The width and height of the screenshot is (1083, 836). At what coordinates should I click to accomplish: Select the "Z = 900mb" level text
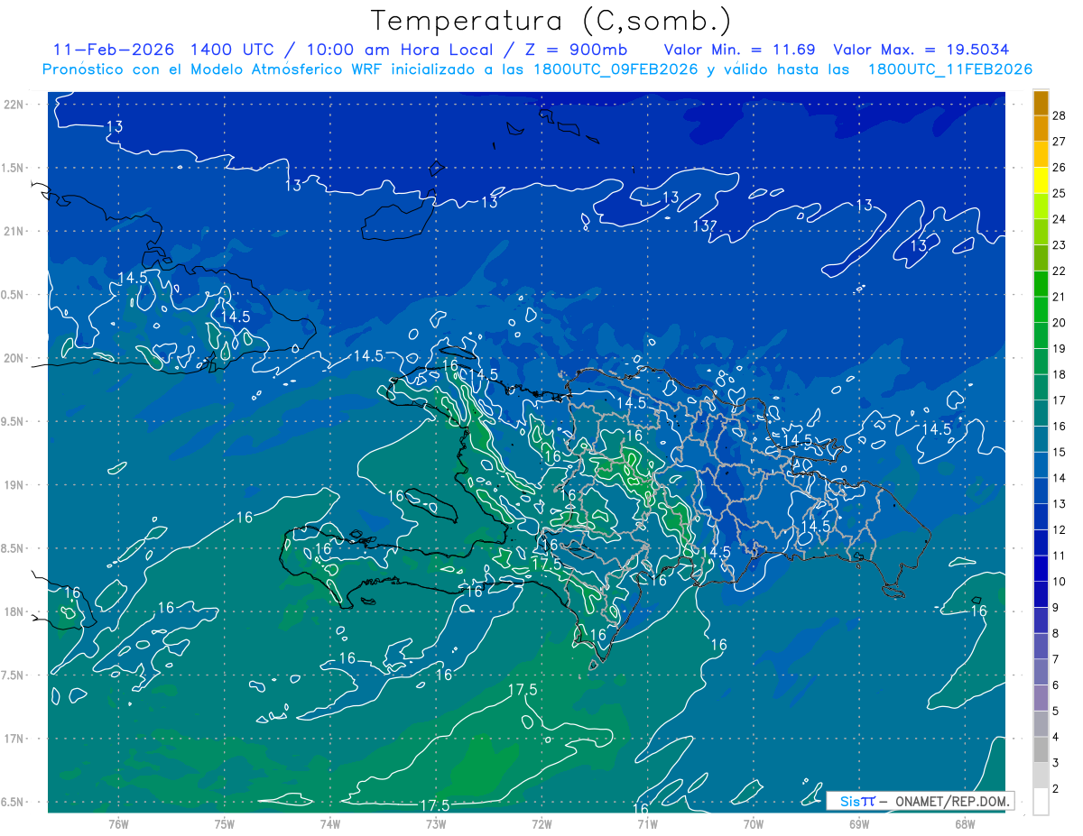point(578,50)
